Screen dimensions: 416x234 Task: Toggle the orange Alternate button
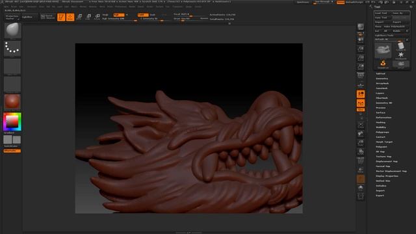[12, 151]
